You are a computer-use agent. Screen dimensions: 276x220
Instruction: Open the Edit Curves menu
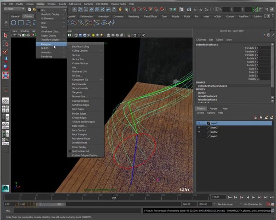pos(75,4)
